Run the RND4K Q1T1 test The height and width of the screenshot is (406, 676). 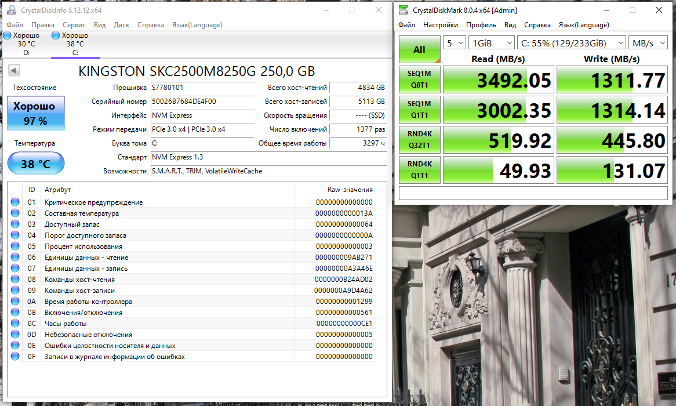pyautogui.click(x=420, y=170)
